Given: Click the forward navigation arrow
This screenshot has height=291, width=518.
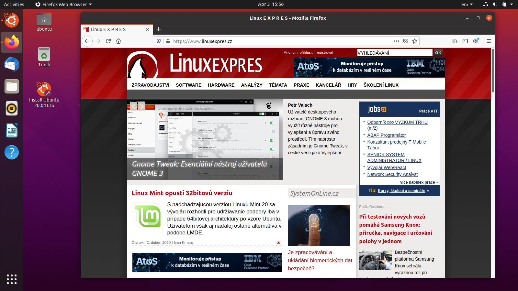Looking at the screenshot, I should pyautogui.click(x=98, y=41).
